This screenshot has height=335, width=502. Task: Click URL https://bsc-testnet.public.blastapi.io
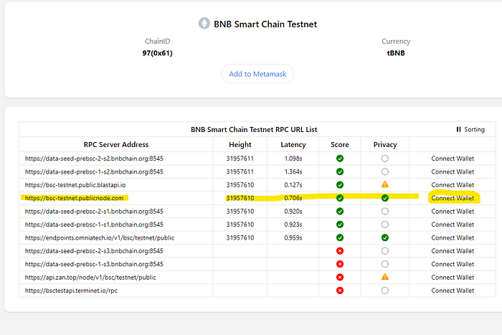click(75, 185)
